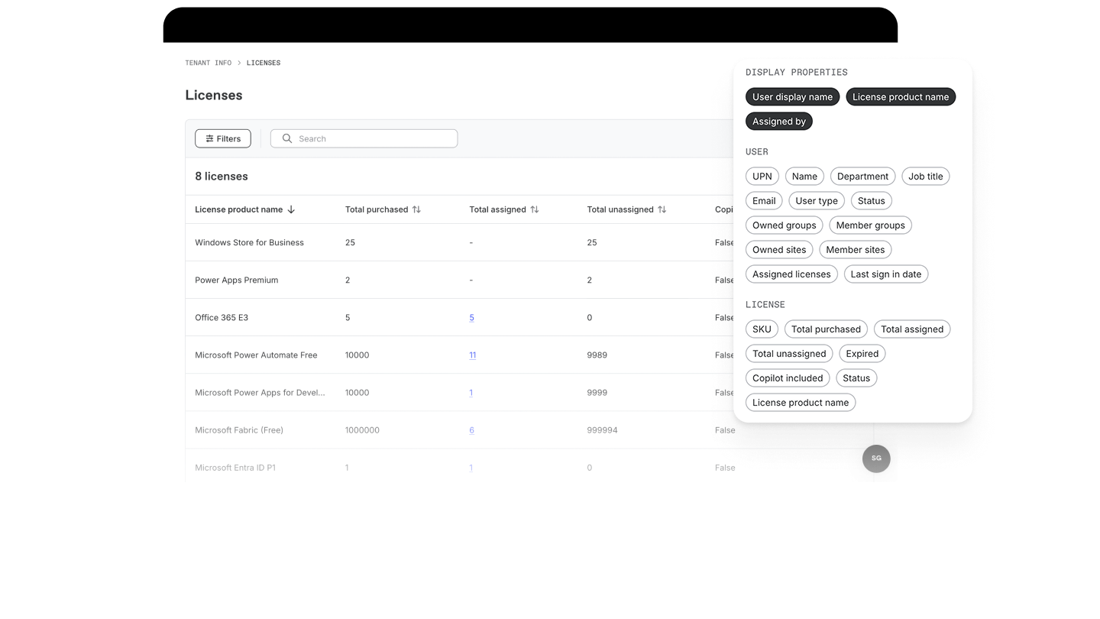This screenshot has width=1100, height=619.
Task: Select the Status chip in the License section
Action: click(856, 378)
